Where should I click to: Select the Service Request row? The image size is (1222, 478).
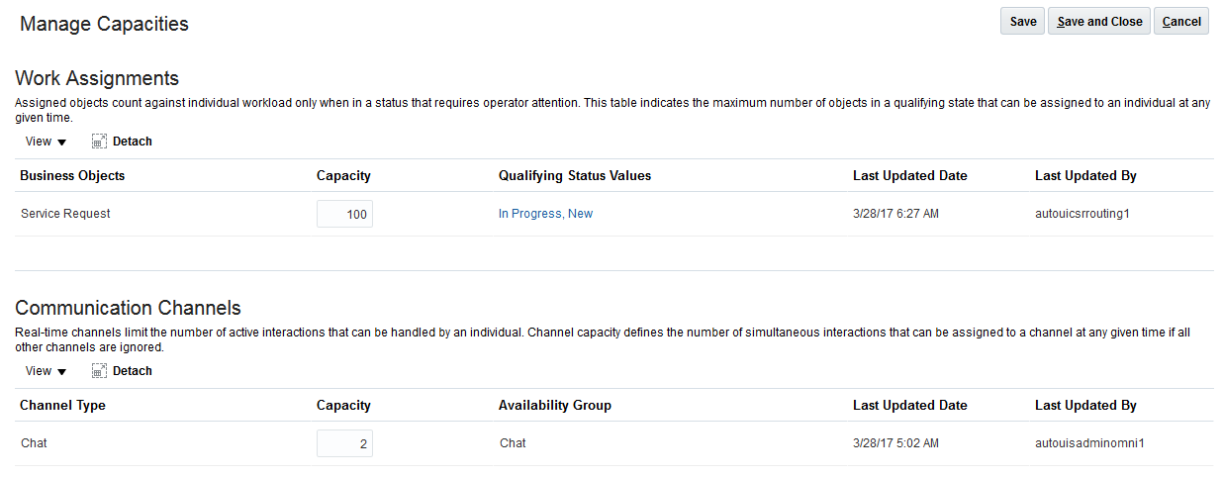pos(65,214)
